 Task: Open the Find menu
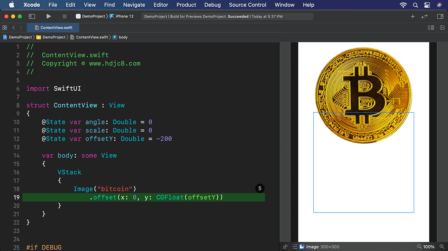[109, 5]
